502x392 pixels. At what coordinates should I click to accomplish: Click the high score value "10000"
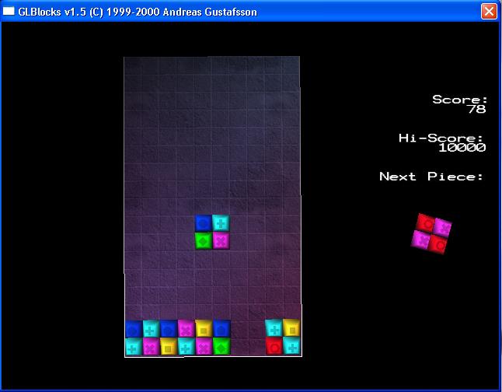tap(462, 148)
